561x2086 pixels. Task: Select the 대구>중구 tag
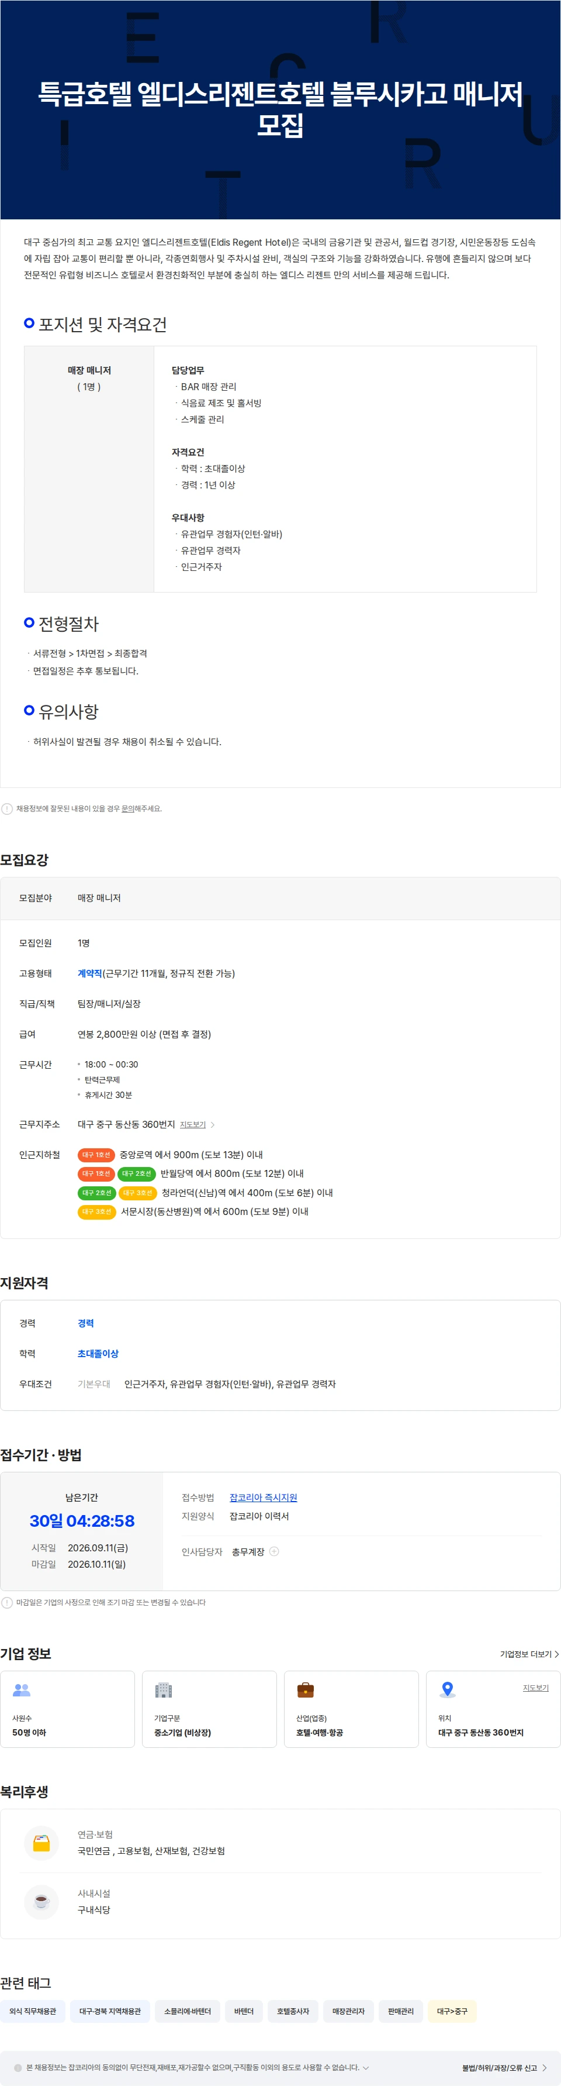point(452,2012)
